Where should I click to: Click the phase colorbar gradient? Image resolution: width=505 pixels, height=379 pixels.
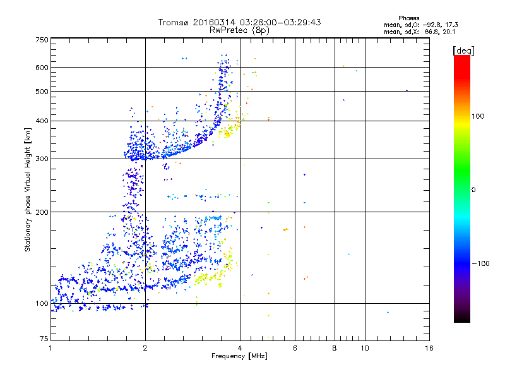(462, 189)
